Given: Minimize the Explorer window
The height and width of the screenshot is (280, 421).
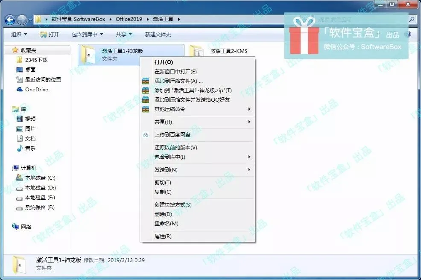Looking at the screenshot, I should (380, 5).
